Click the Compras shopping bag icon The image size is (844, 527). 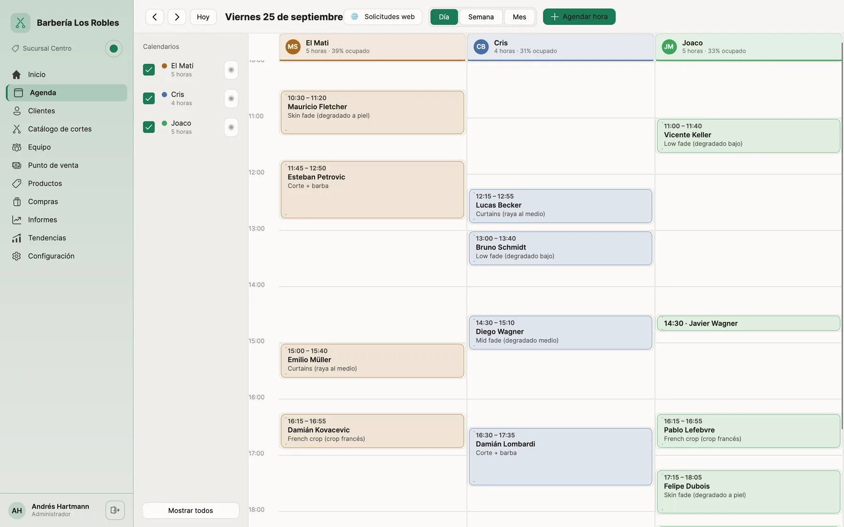coord(16,201)
